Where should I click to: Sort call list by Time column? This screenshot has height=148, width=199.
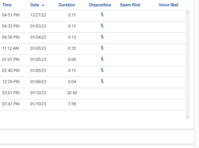point(7,5)
